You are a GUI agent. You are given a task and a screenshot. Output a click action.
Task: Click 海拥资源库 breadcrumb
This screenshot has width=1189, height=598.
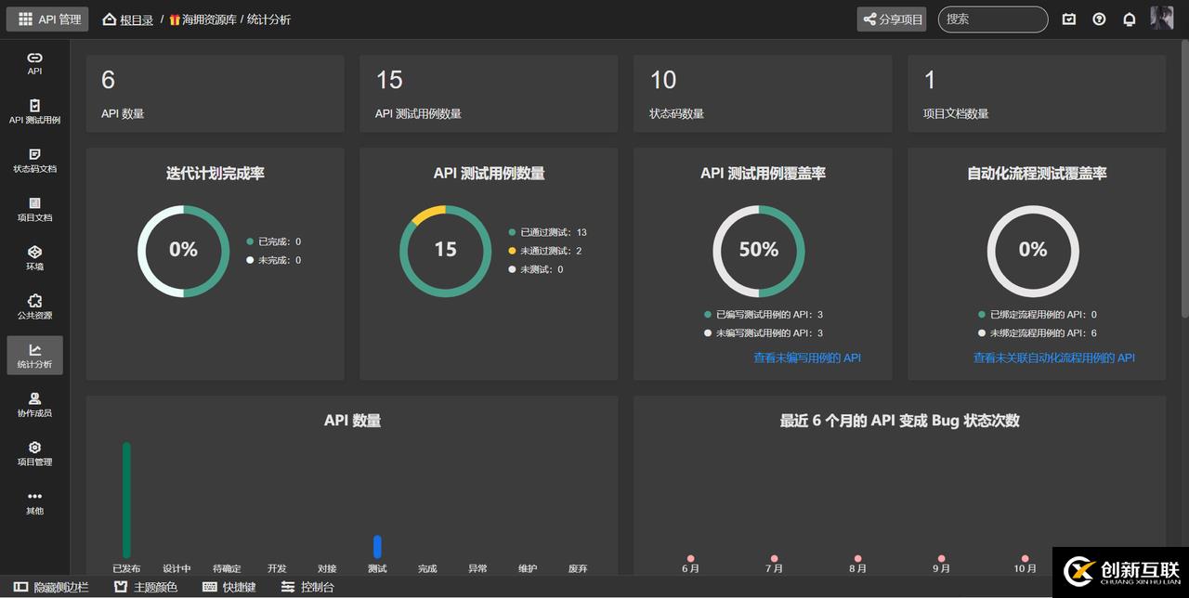[203, 19]
